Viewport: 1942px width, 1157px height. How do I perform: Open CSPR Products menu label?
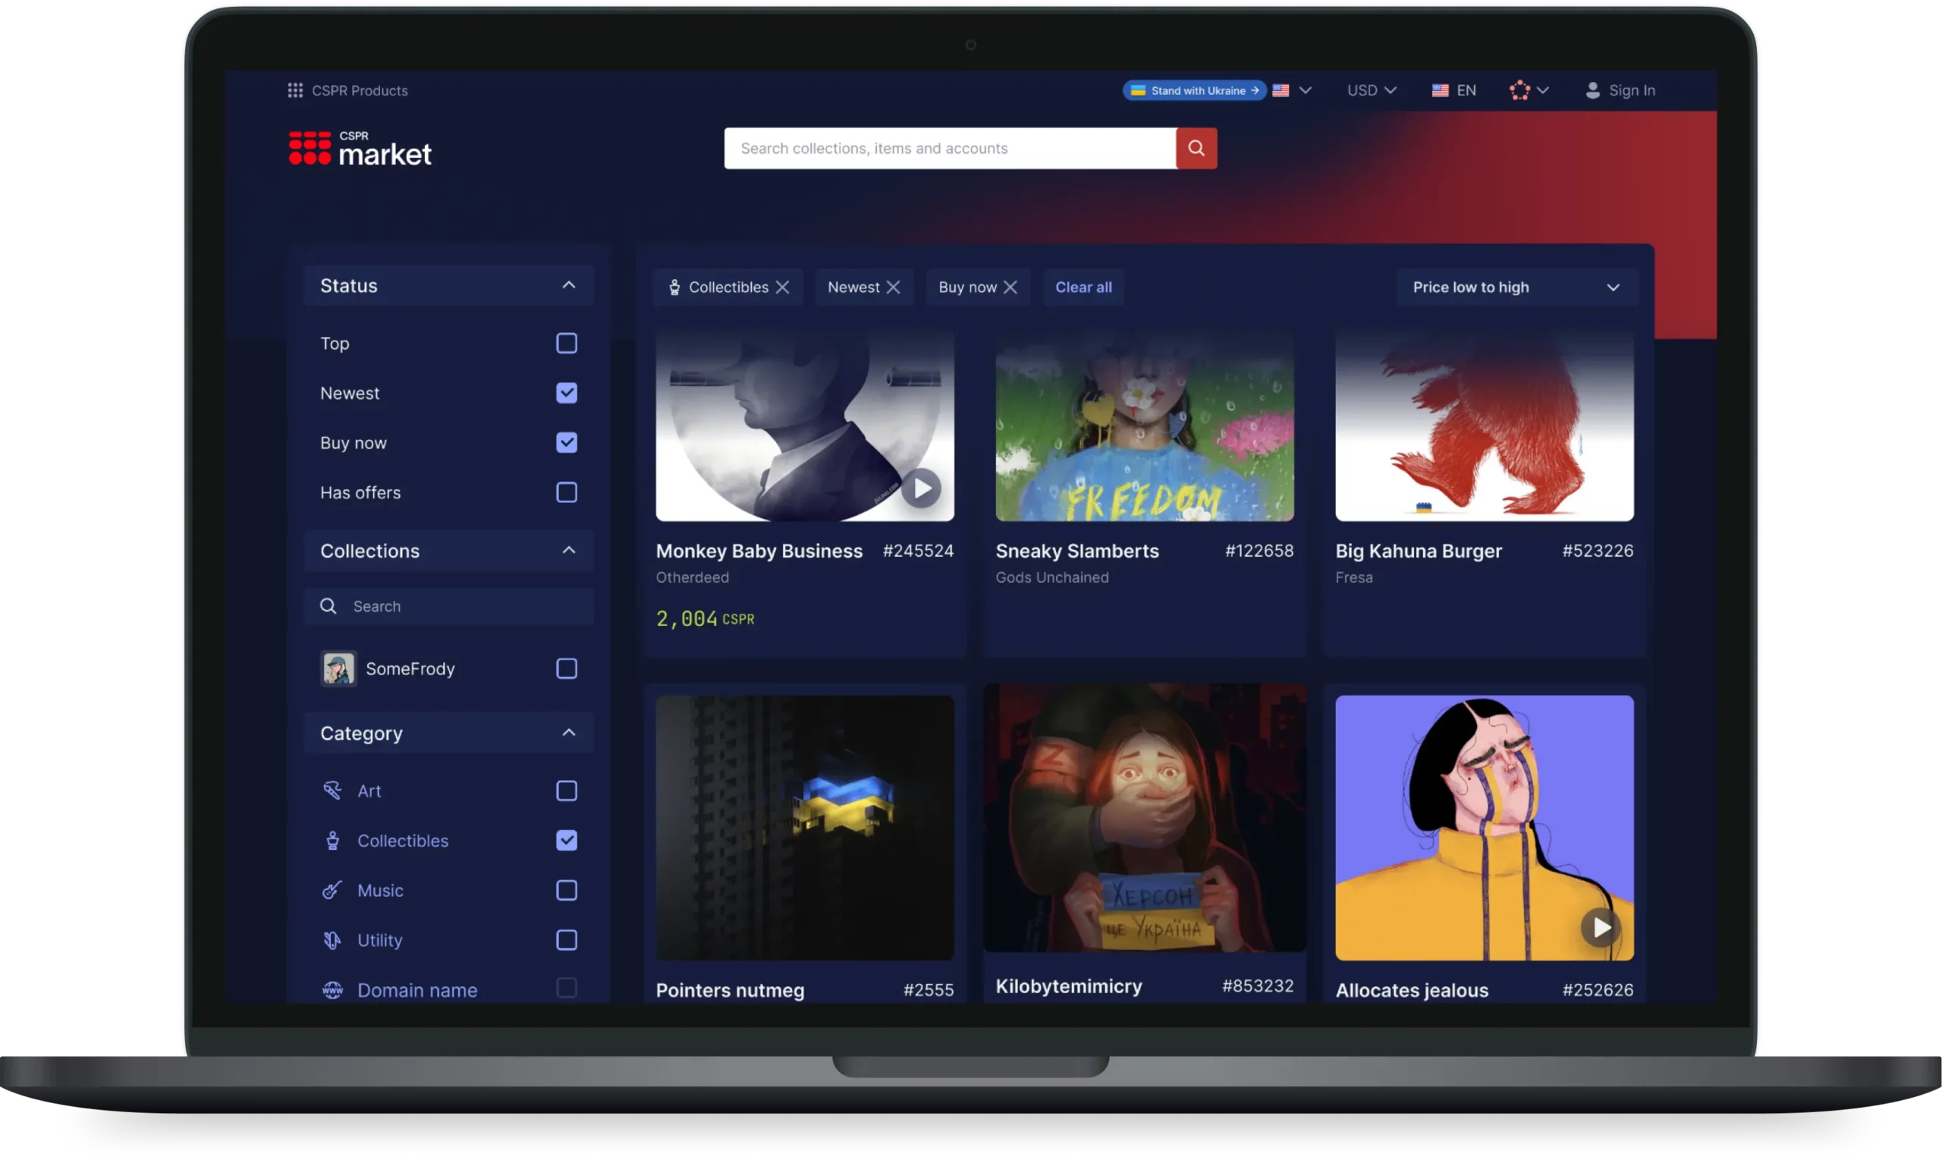tap(360, 90)
